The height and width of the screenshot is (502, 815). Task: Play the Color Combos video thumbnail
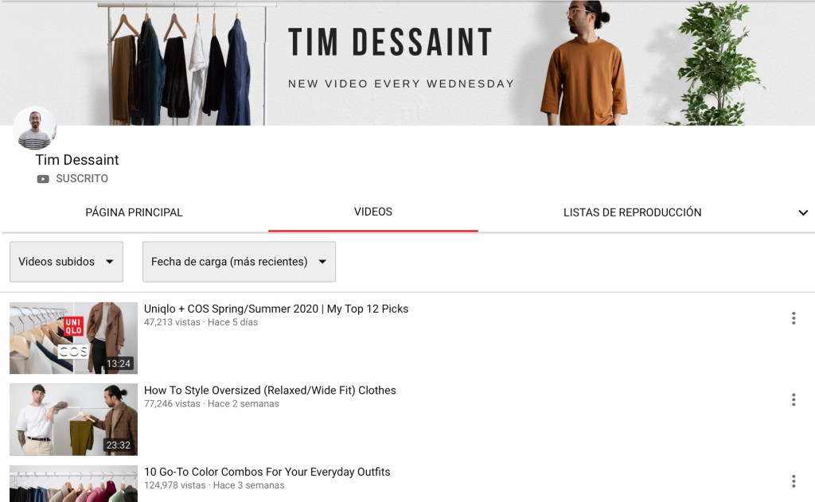coord(73,484)
